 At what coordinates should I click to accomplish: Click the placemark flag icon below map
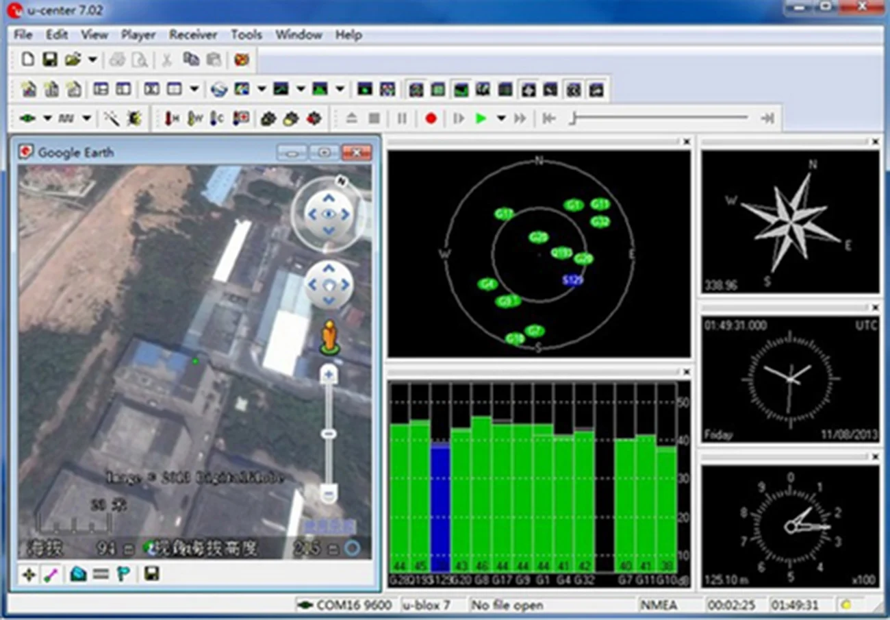click(123, 573)
